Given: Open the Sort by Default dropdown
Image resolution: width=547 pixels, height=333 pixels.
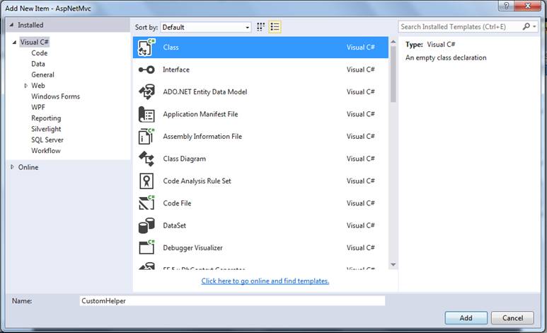Looking at the screenshot, I should tap(206, 27).
